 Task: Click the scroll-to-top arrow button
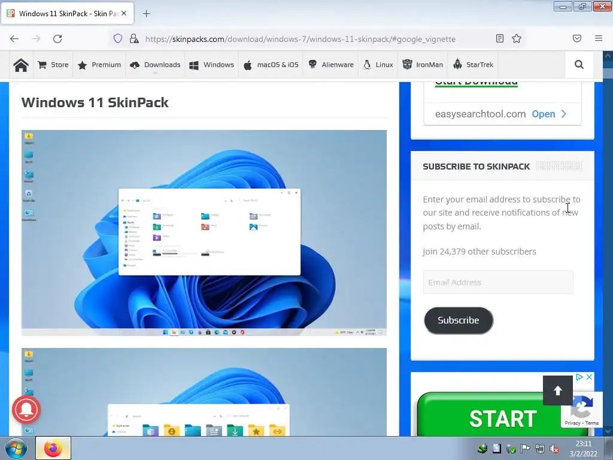point(558,391)
